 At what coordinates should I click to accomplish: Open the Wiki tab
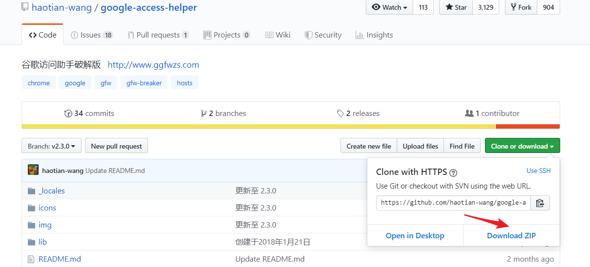point(277,35)
